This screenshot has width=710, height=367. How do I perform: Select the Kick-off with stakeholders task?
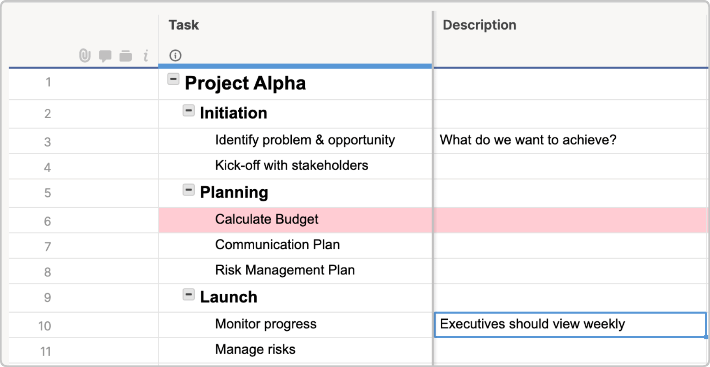pos(291,166)
